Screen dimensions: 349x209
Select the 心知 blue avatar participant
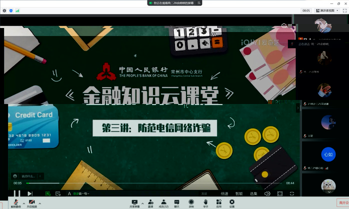pyautogui.click(x=328, y=154)
